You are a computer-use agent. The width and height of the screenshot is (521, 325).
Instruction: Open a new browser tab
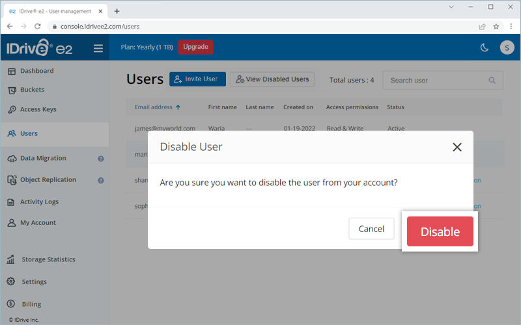[x=117, y=11]
